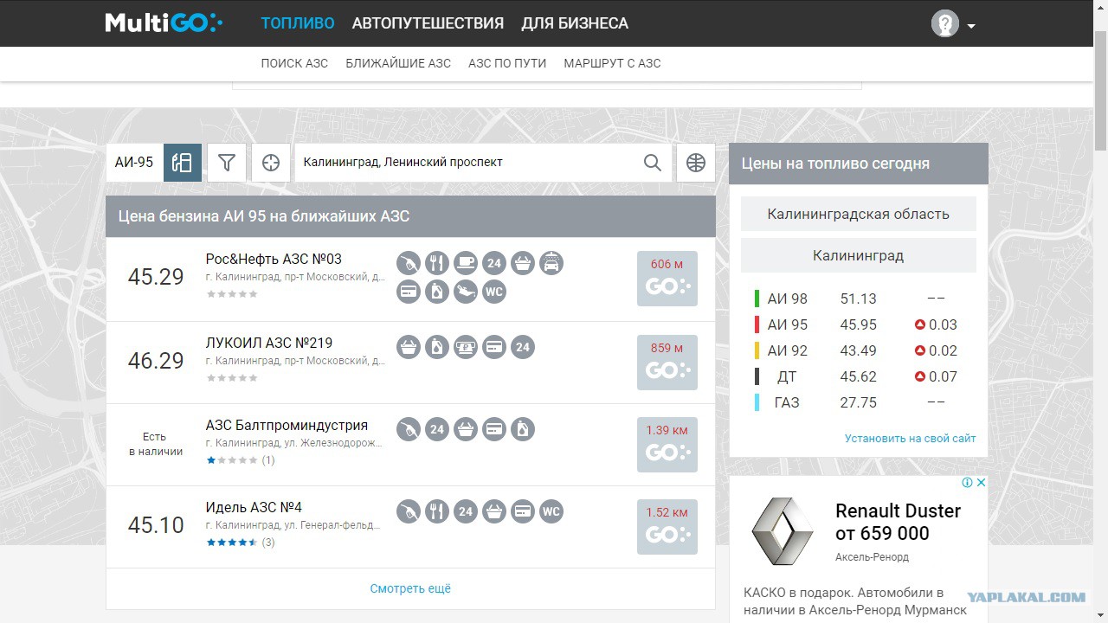Open the АИ-95 fuel type selector
The image size is (1108, 623).
click(x=134, y=163)
